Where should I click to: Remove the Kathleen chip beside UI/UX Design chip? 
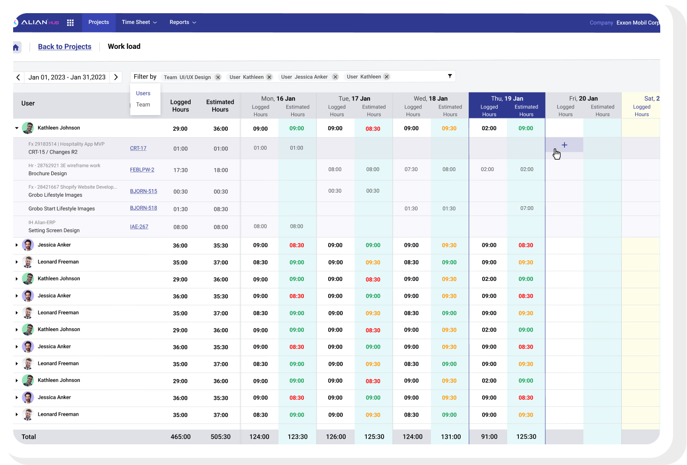coord(269,77)
